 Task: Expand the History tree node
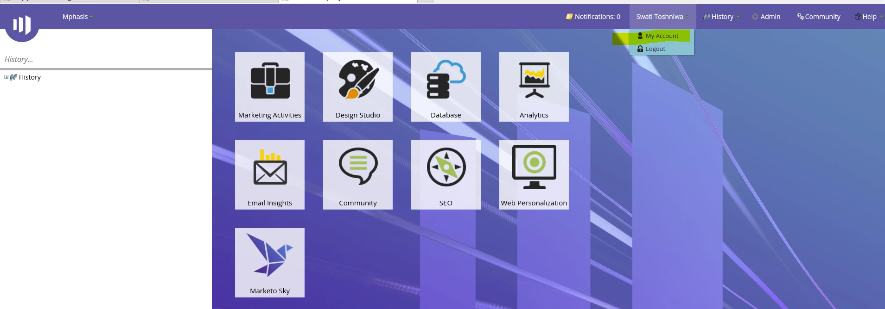click(x=6, y=77)
